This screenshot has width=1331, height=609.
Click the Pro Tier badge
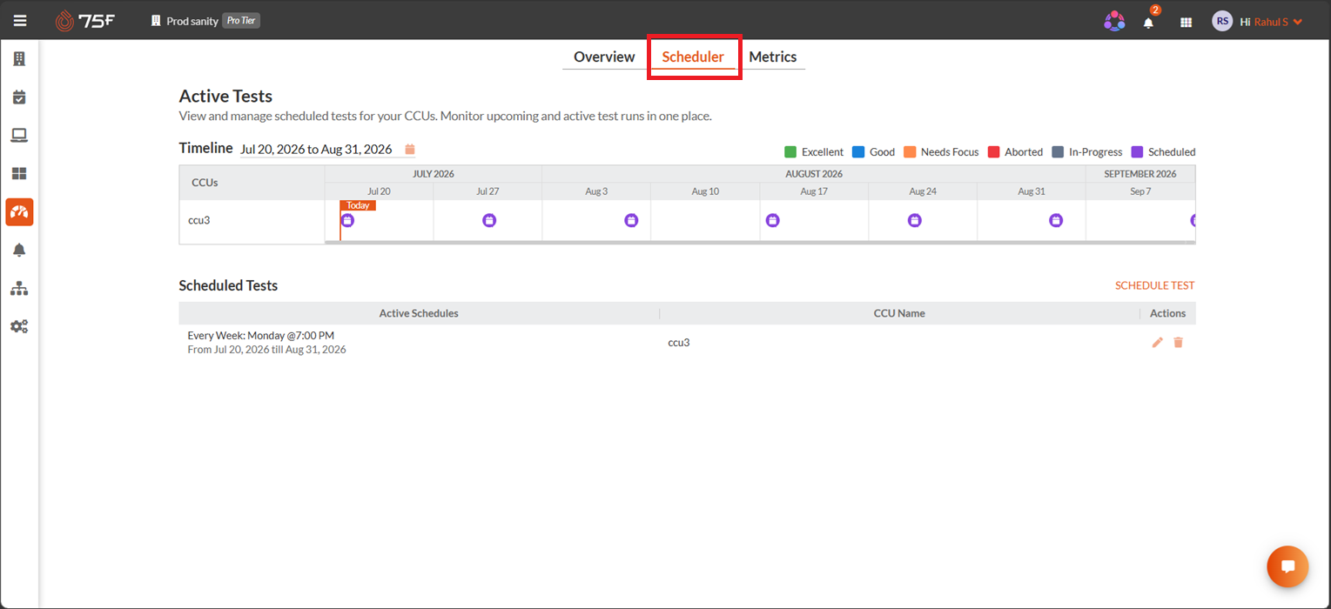(x=241, y=21)
